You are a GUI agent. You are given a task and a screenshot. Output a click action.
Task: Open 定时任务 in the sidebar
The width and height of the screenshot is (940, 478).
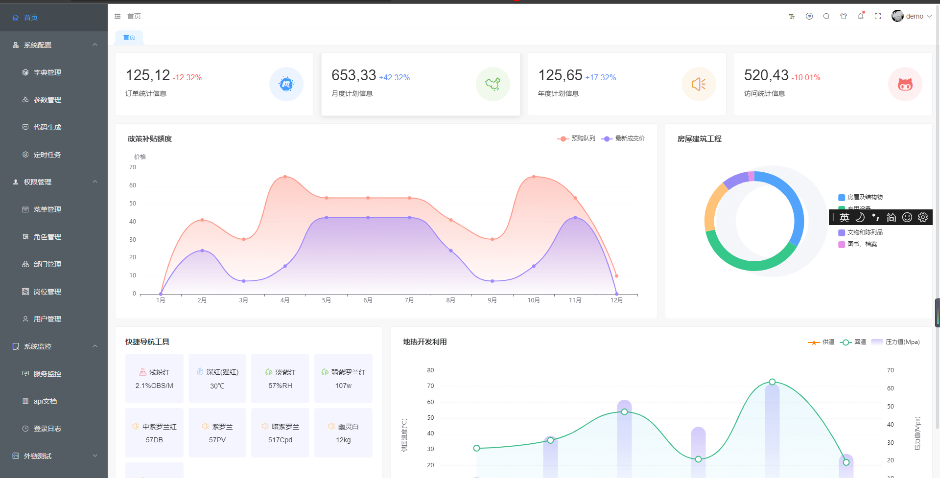[54, 155]
